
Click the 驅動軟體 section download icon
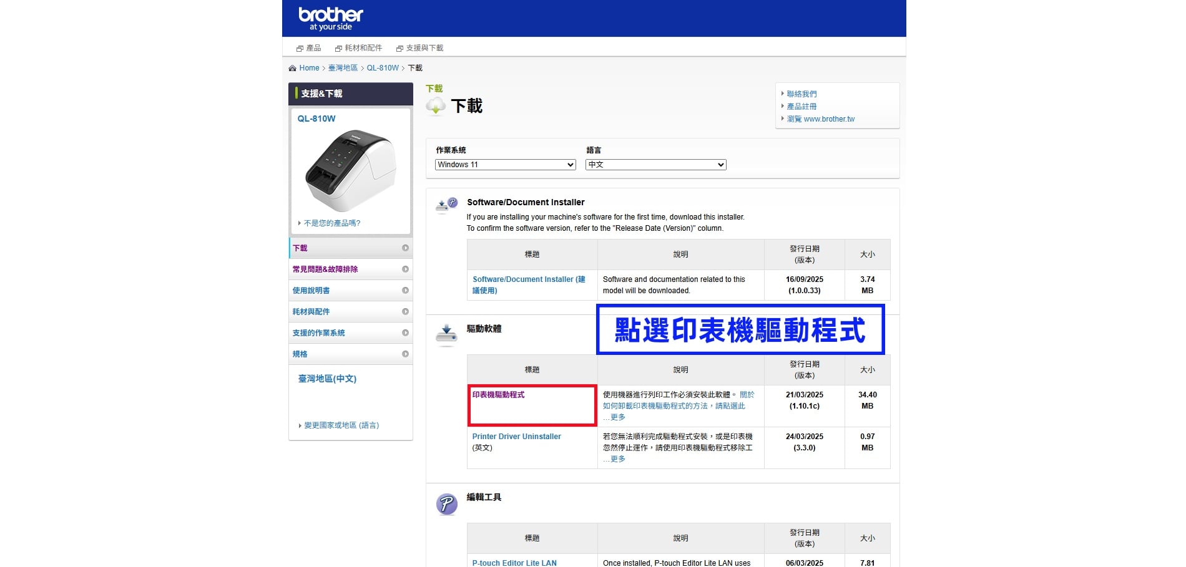(x=446, y=335)
